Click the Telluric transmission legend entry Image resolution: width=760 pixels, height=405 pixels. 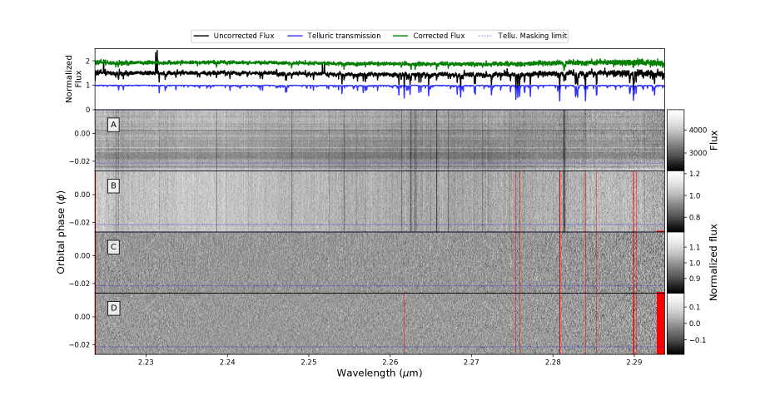coord(344,37)
